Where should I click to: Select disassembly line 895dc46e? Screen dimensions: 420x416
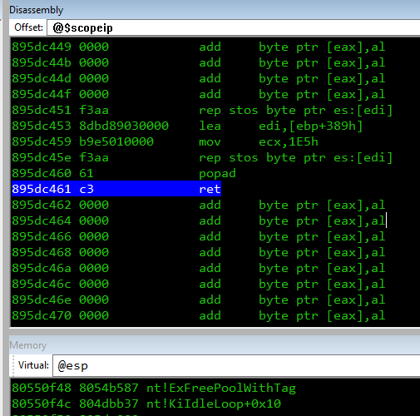[199, 300]
